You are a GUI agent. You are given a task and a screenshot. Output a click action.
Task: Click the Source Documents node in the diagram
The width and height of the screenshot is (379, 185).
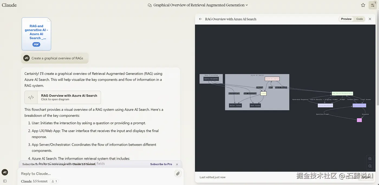(211, 79)
